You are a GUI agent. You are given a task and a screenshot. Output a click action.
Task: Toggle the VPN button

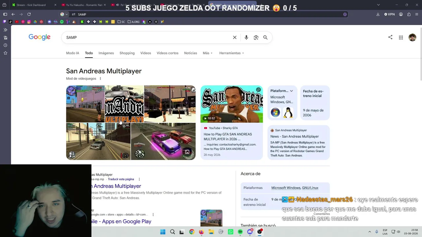(x=389, y=14)
